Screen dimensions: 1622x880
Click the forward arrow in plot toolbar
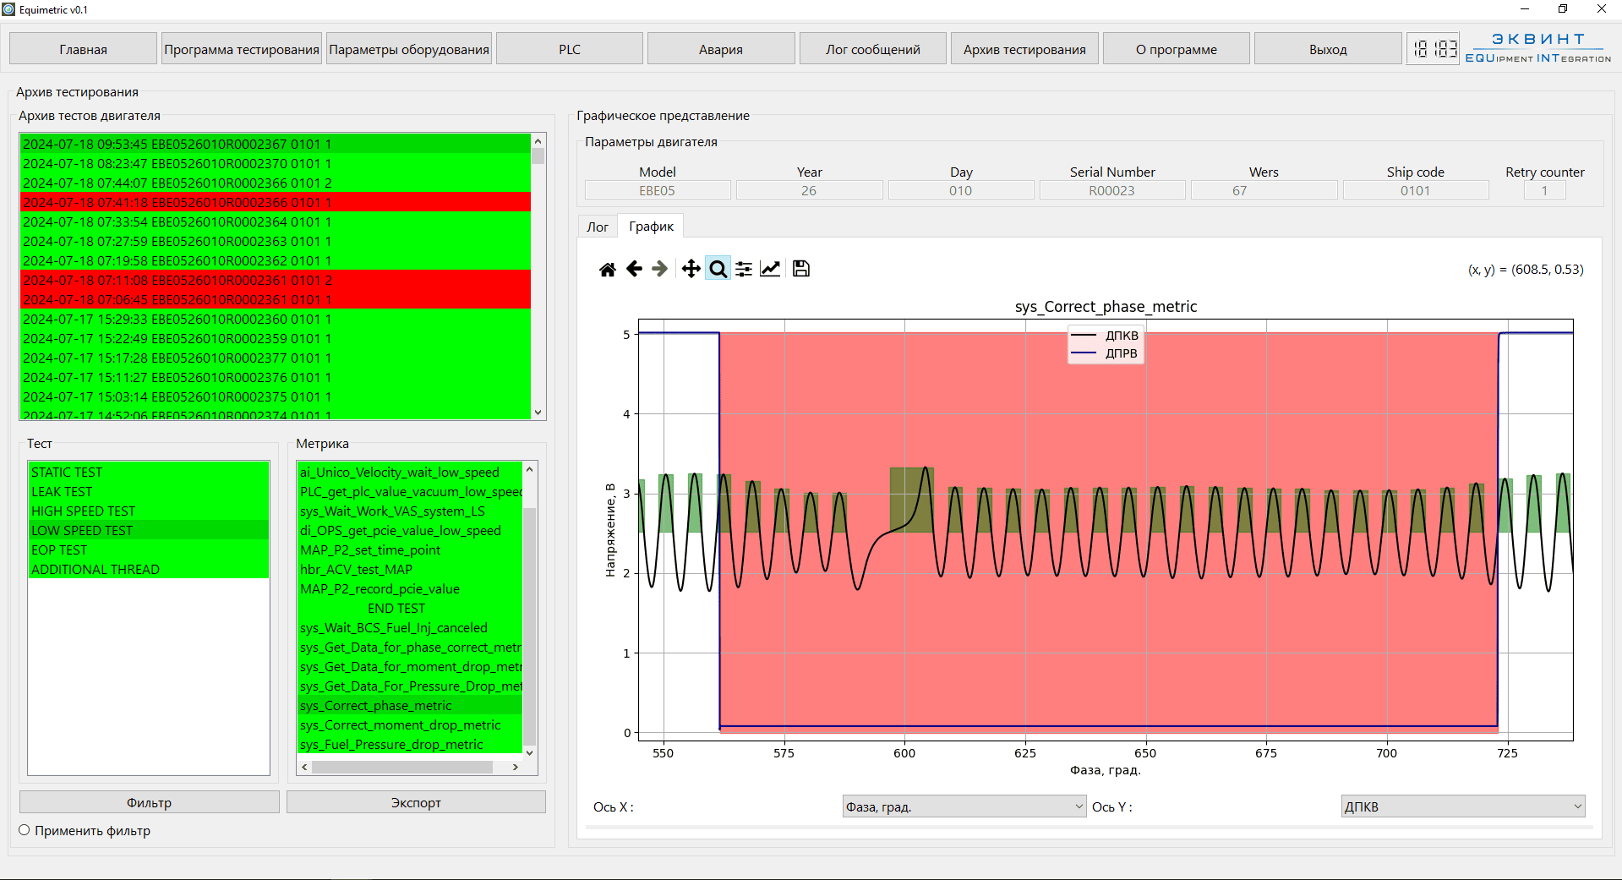(x=660, y=269)
